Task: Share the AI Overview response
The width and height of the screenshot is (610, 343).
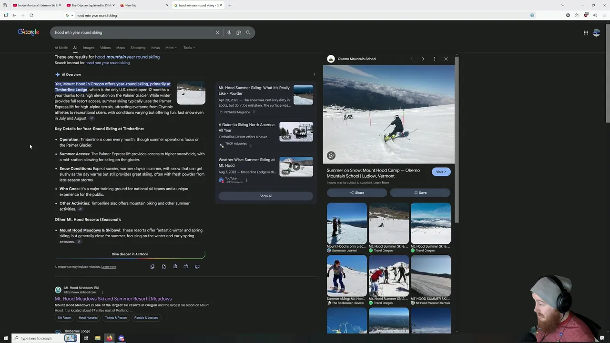Action: click(175, 266)
